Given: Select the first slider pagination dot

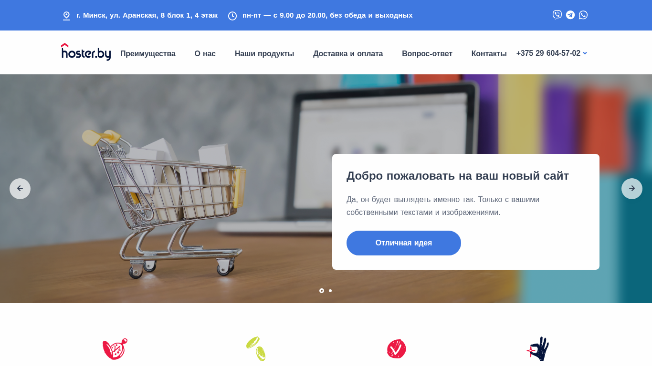Looking at the screenshot, I should [322, 291].
